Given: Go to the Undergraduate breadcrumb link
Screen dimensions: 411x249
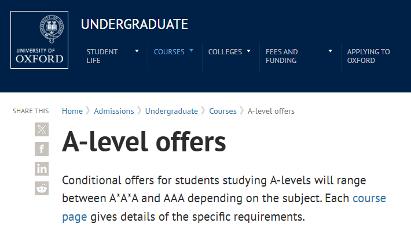Looking at the screenshot, I should pos(171,111).
